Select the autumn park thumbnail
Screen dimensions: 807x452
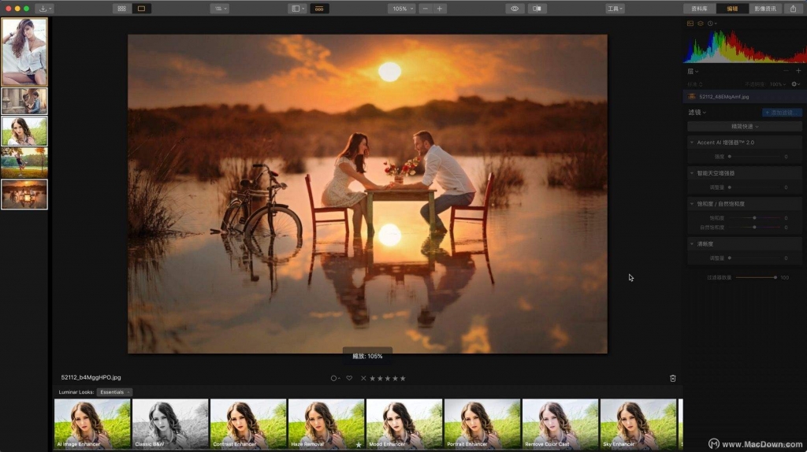point(24,162)
